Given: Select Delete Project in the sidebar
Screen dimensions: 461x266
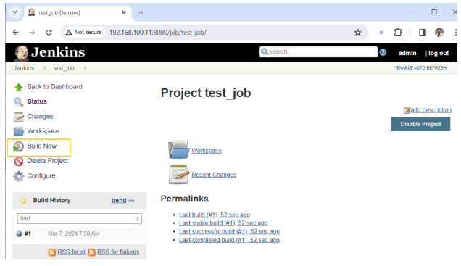Looking at the screenshot, I should point(48,161).
